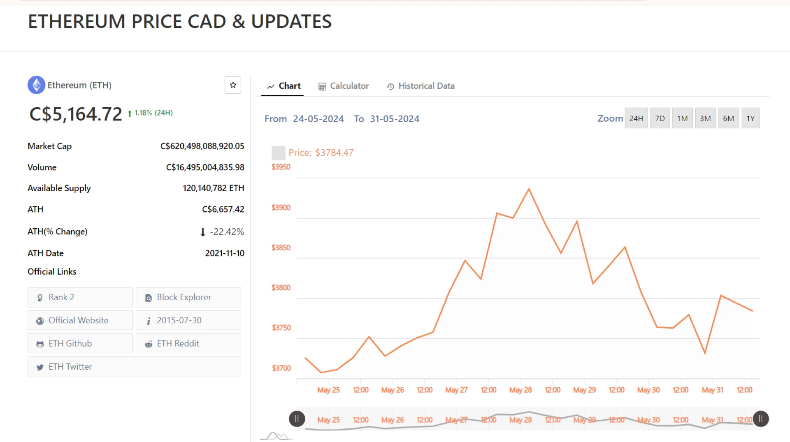Click the calculator icon

[x=322, y=86]
